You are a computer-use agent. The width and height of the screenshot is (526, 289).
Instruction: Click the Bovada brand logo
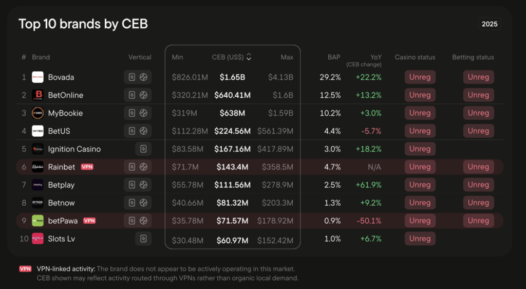(x=37, y=77)
